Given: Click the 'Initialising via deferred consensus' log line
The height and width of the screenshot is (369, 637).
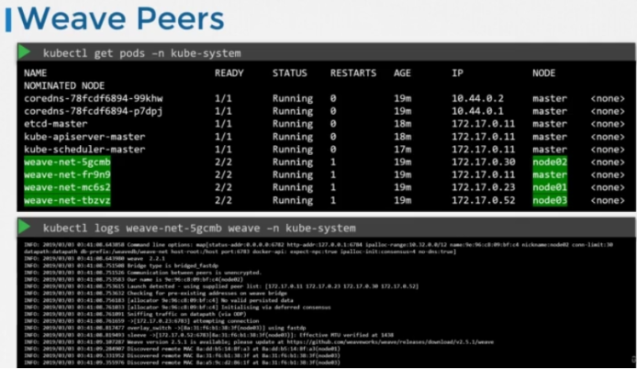Looking at the screenshot, I should tap(177, 307).
